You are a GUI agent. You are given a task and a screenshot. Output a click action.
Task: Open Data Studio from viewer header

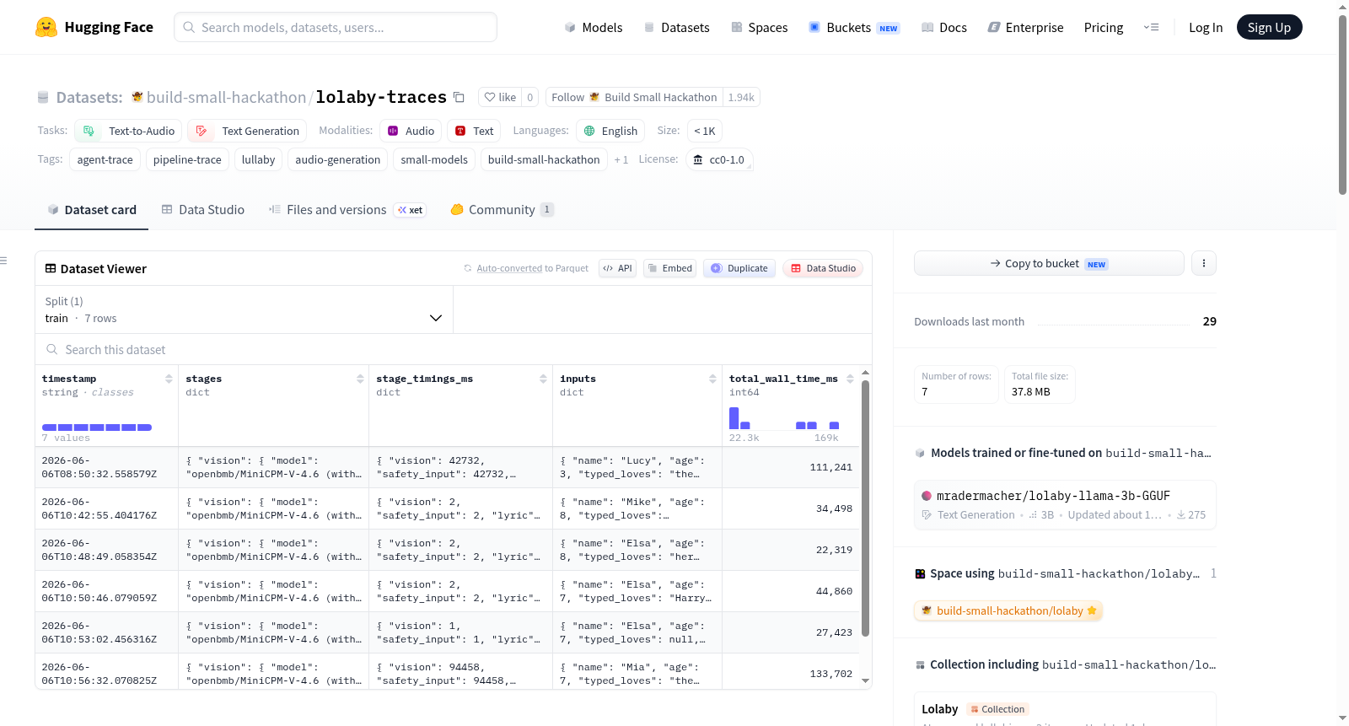click(x=823, y=268)
